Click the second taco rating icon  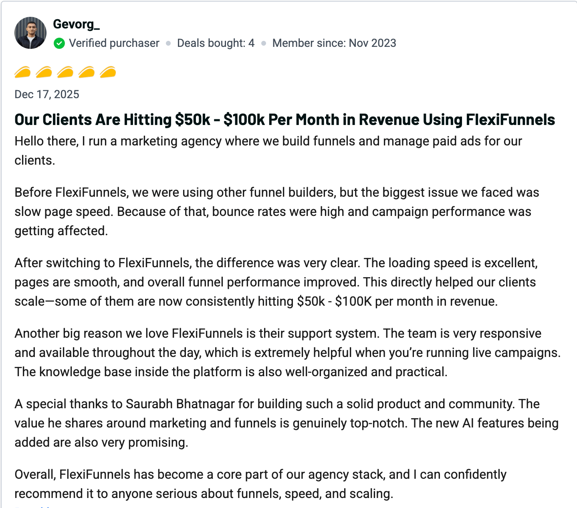44,72
